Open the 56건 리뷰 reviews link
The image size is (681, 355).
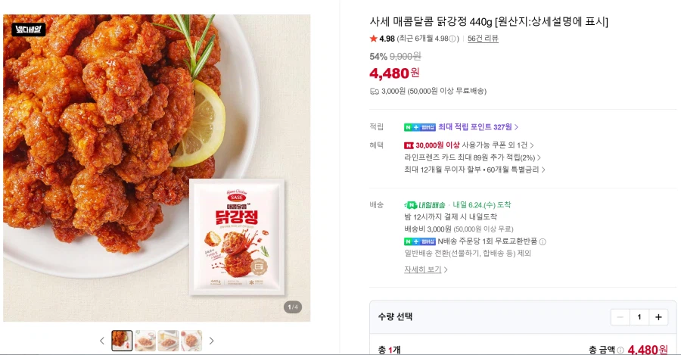(483, 39)
